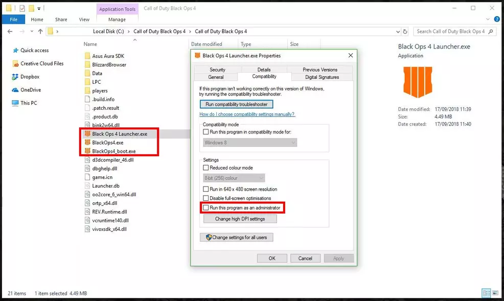Image resolution: width=504 pixels, height=301 pixels.
Task: Open the choose compatibility settings manually link
Action: tap(247, 114)
